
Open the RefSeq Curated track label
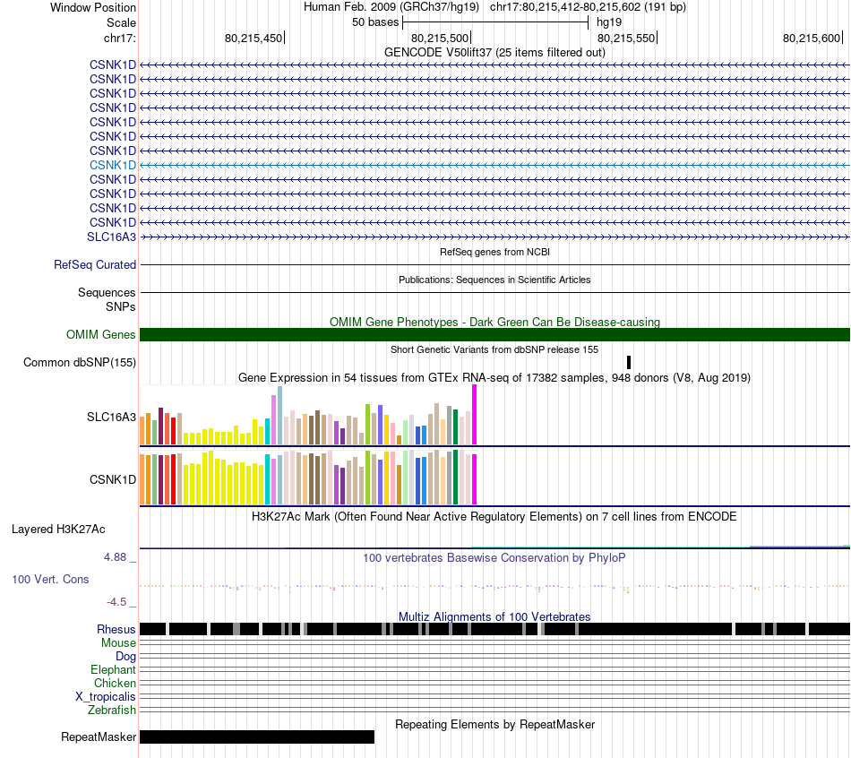[95, 265]
